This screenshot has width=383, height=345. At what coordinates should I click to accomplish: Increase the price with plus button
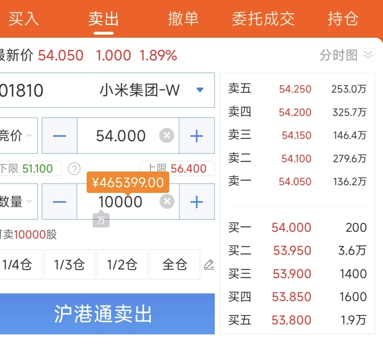click(197, 136)
